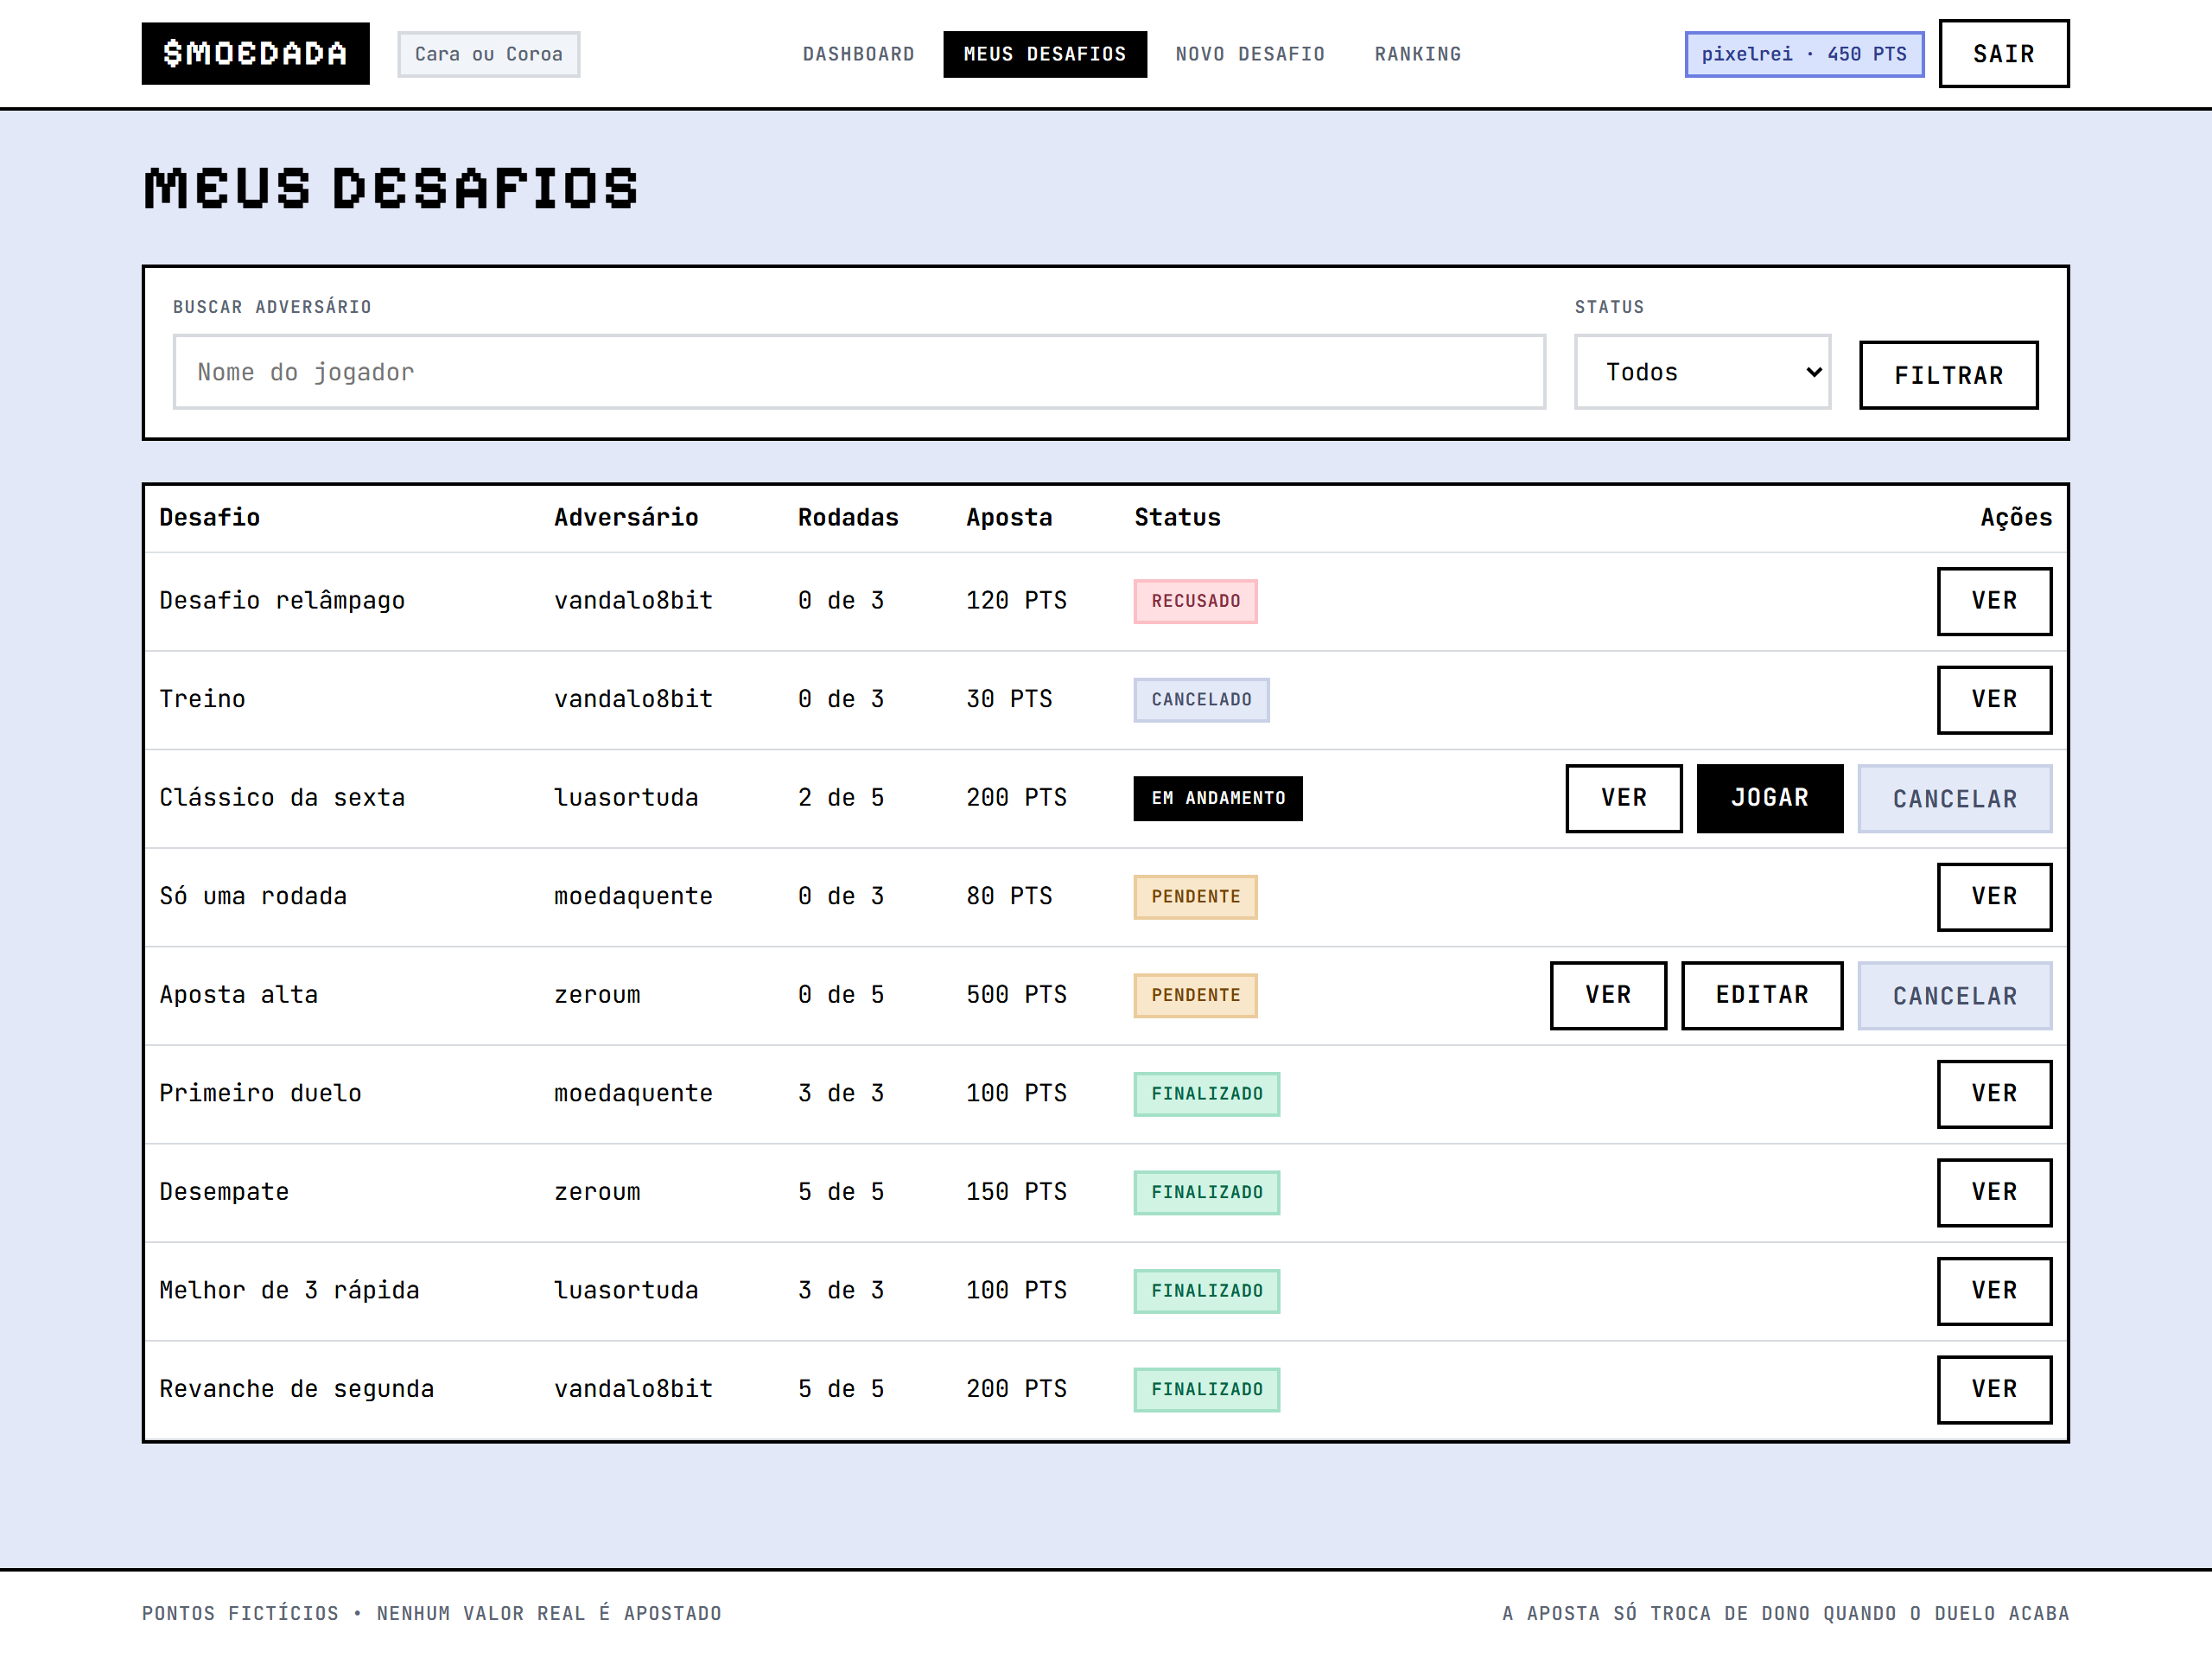Viewport: 2212px width, 1658px height.
Task: Click the Rodadas column header
Action: click(848, 517)
